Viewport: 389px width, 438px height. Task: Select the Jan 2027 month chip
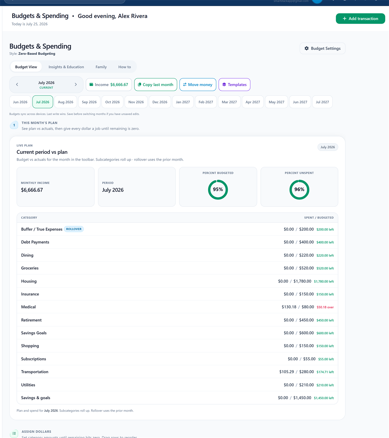coord(183,102)
